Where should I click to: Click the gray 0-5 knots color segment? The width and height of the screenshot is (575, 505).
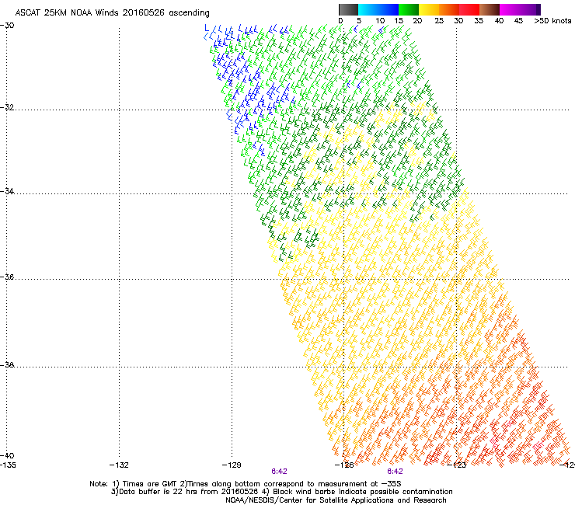point(348,9)
